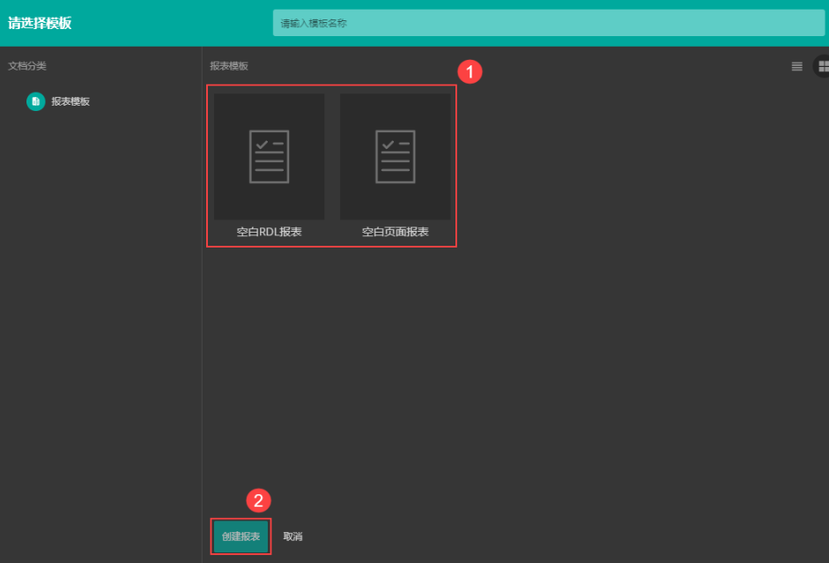Viewport: 829px width, 563px height.
Task: Click the teal 报表模板 document icon
Action: pos(36,101)
